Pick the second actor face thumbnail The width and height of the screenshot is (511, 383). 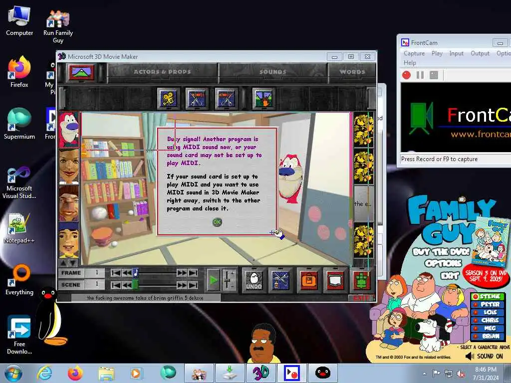point(69,167)
